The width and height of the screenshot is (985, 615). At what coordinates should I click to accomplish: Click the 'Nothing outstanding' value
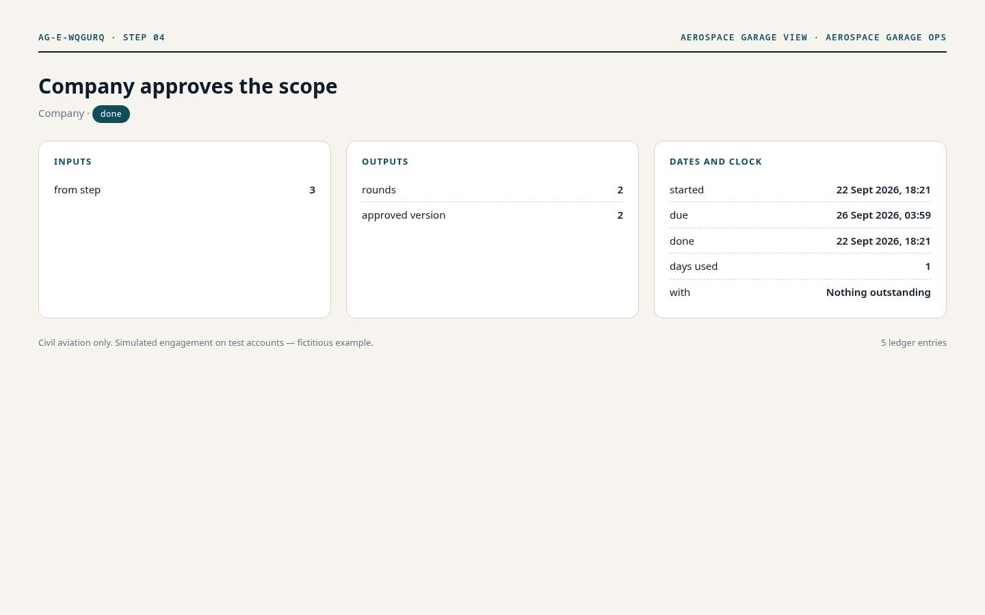(878, 292)
